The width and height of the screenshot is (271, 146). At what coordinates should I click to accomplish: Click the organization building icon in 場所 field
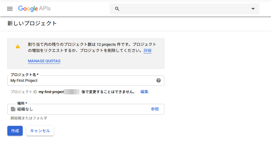click(13, 109)
